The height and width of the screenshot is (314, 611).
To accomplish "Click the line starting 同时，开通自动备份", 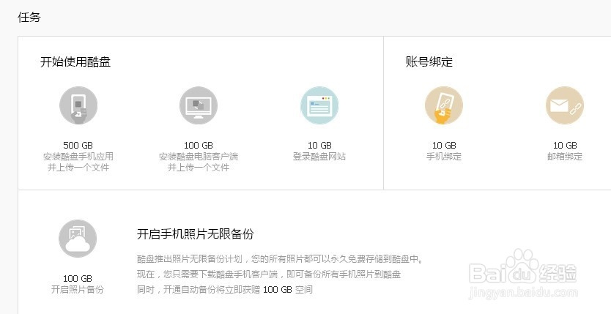I will click(x=225, y=290).
